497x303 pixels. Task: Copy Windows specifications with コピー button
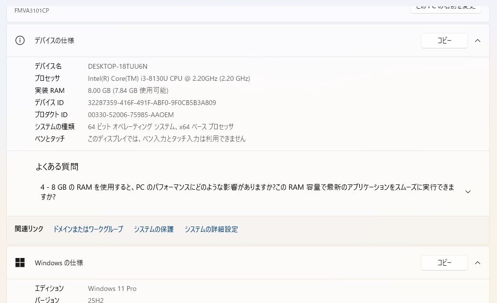[x=444, y=263]
